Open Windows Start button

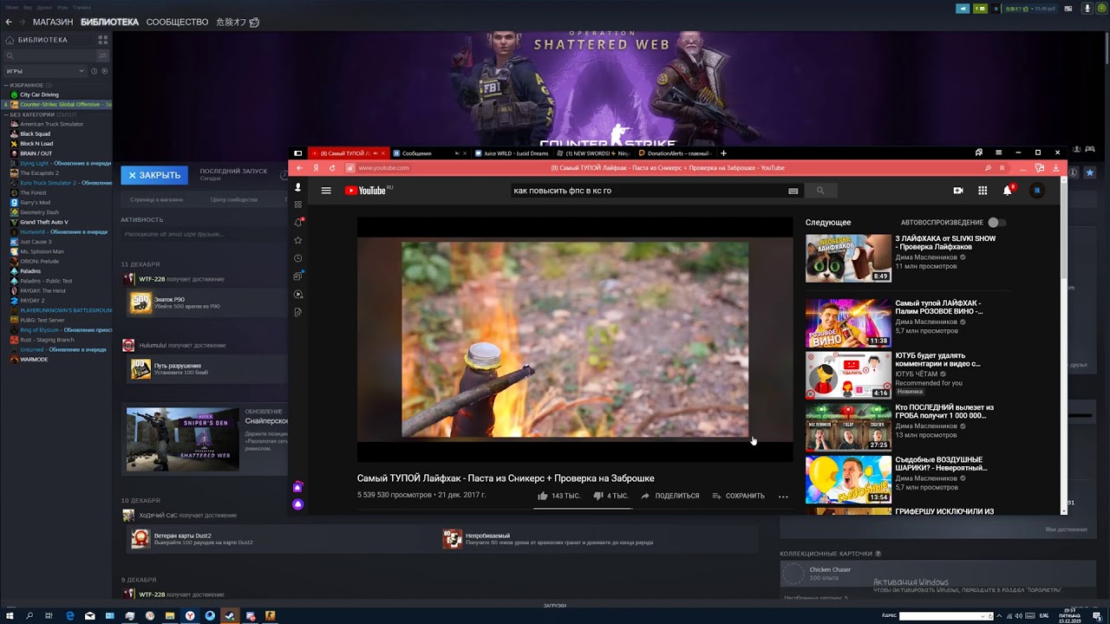click(10, 616)
